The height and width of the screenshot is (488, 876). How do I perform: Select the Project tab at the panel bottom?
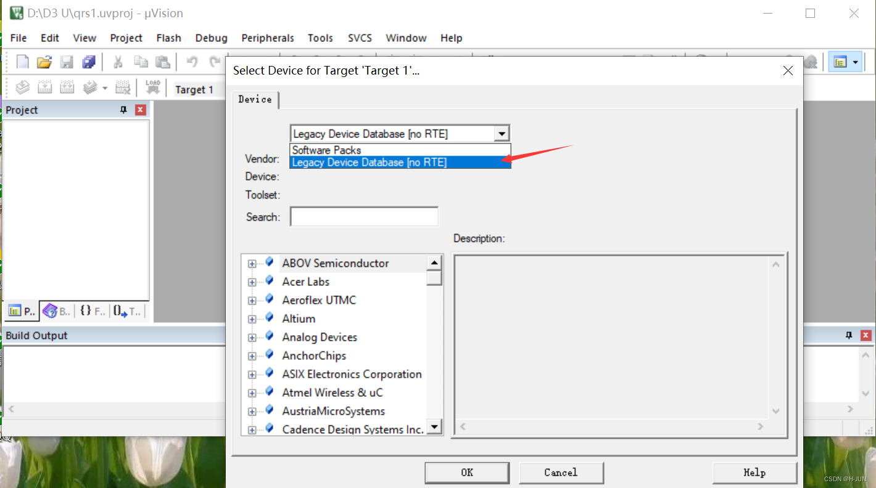(22, 312)
